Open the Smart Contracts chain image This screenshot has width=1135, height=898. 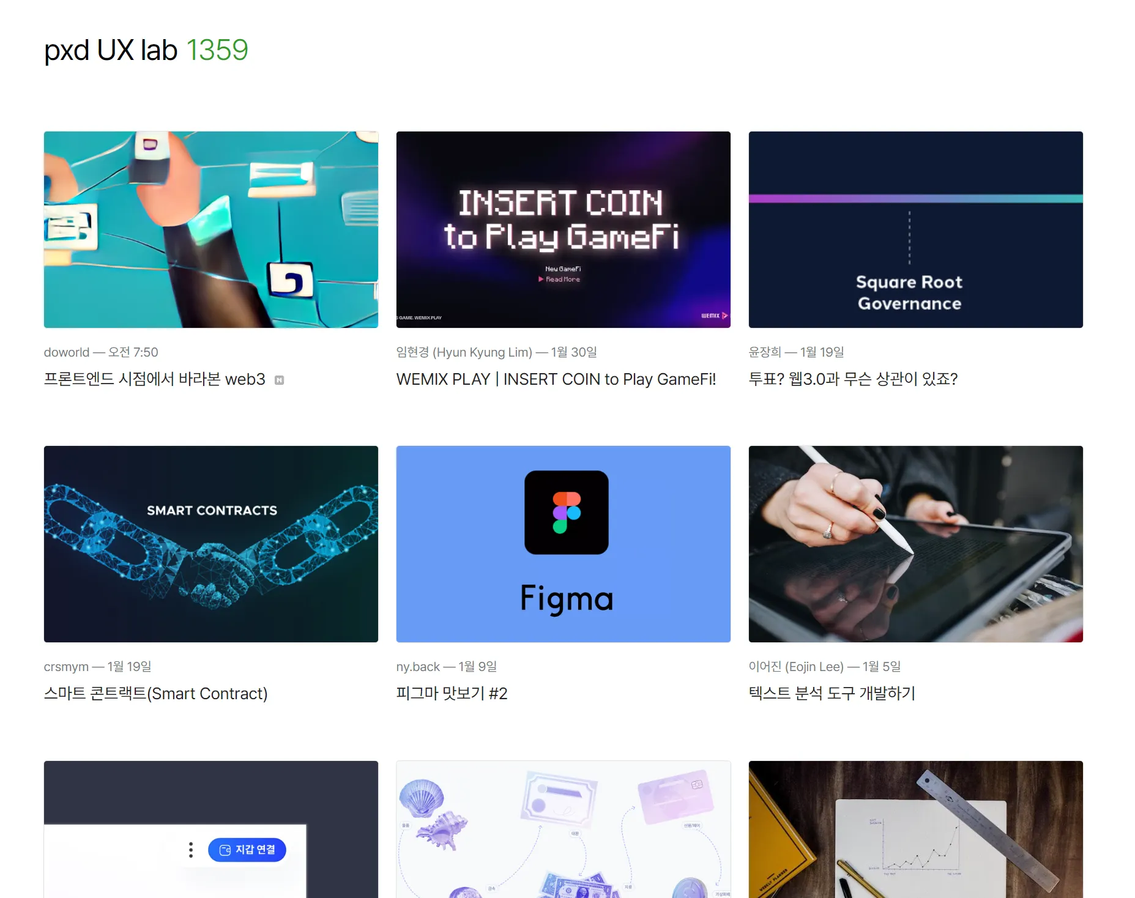pyautogui.click(x=211, y=544)
